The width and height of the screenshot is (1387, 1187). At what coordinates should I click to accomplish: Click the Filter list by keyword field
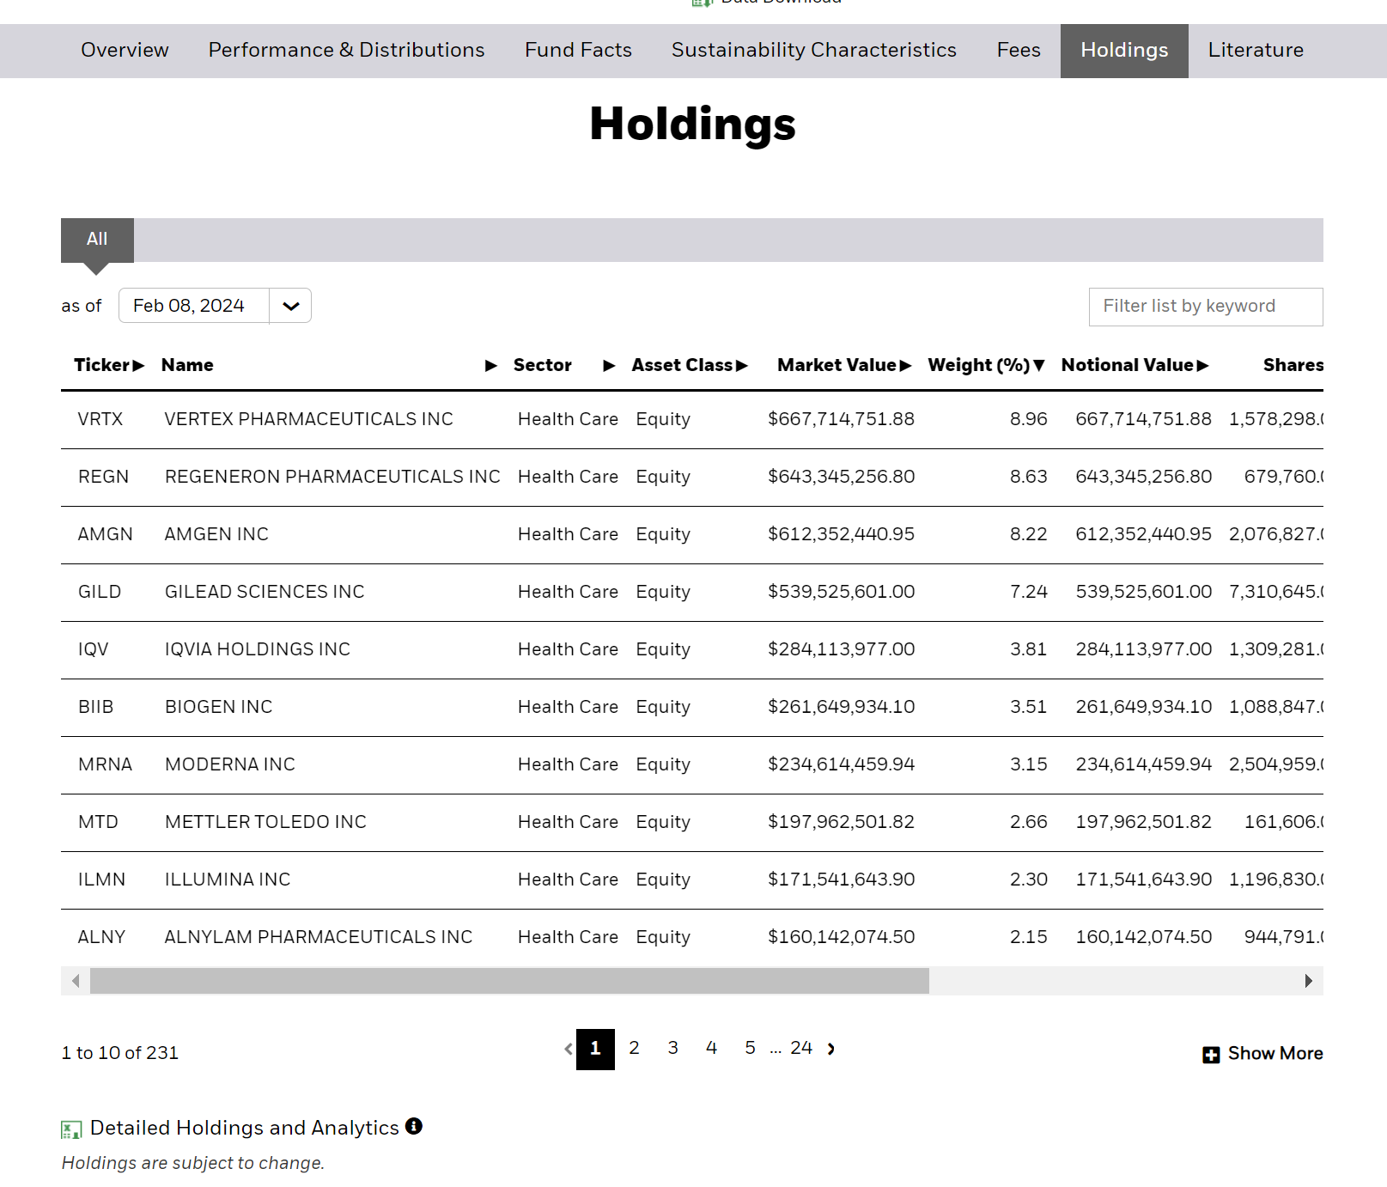coord(1204,306)
